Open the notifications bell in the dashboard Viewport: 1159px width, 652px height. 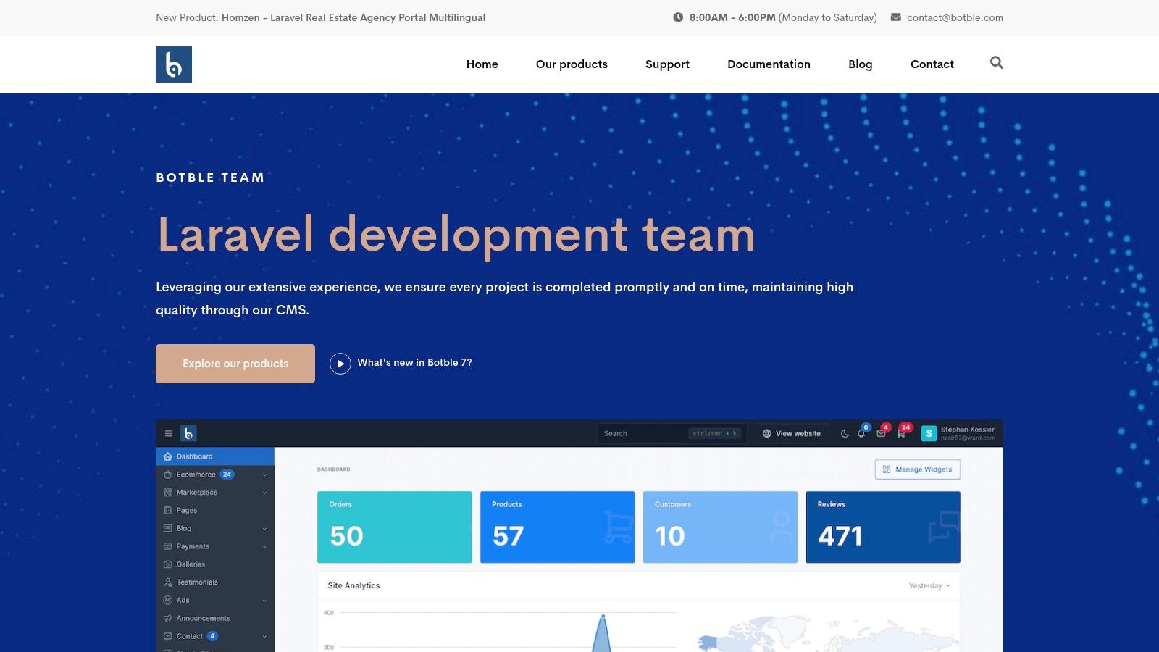point(861,434)
